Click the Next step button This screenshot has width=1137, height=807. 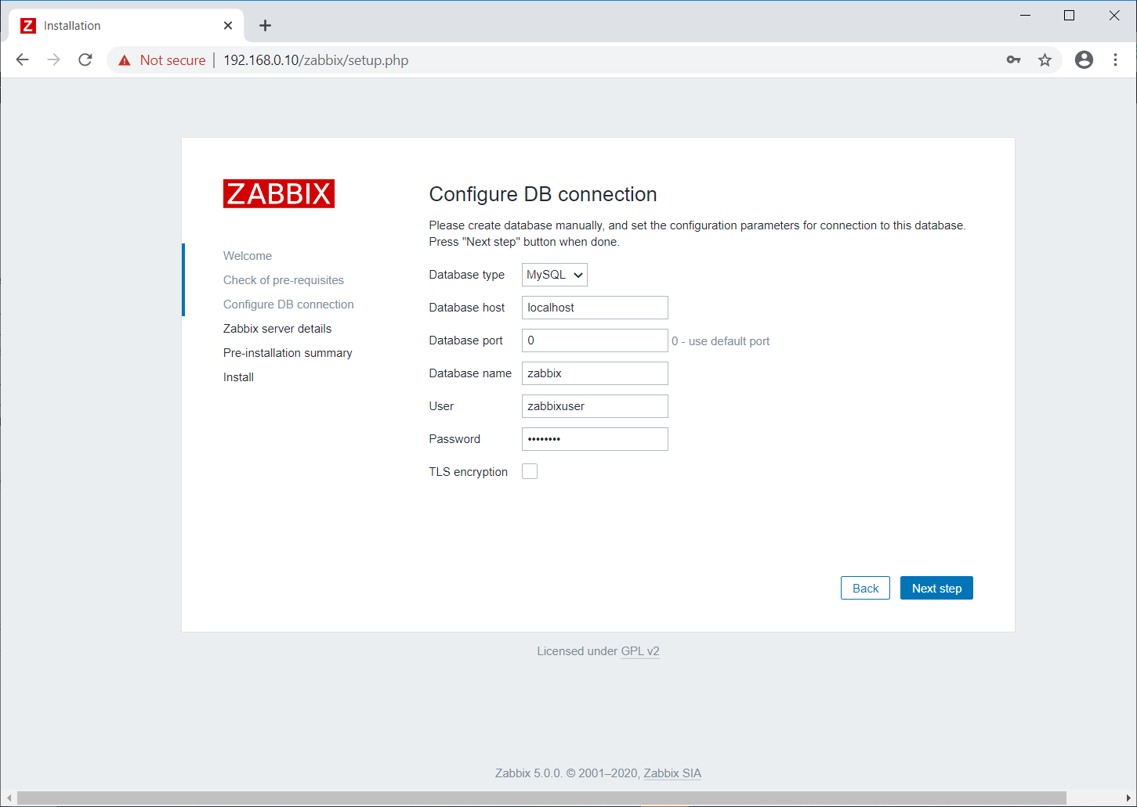936,588
